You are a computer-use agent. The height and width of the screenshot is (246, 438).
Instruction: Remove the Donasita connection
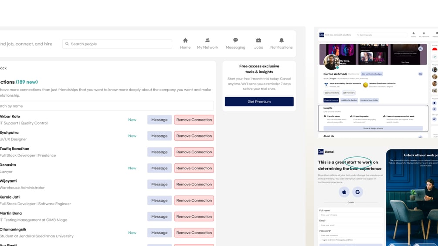pyautogui.click(x=194, y=168)
